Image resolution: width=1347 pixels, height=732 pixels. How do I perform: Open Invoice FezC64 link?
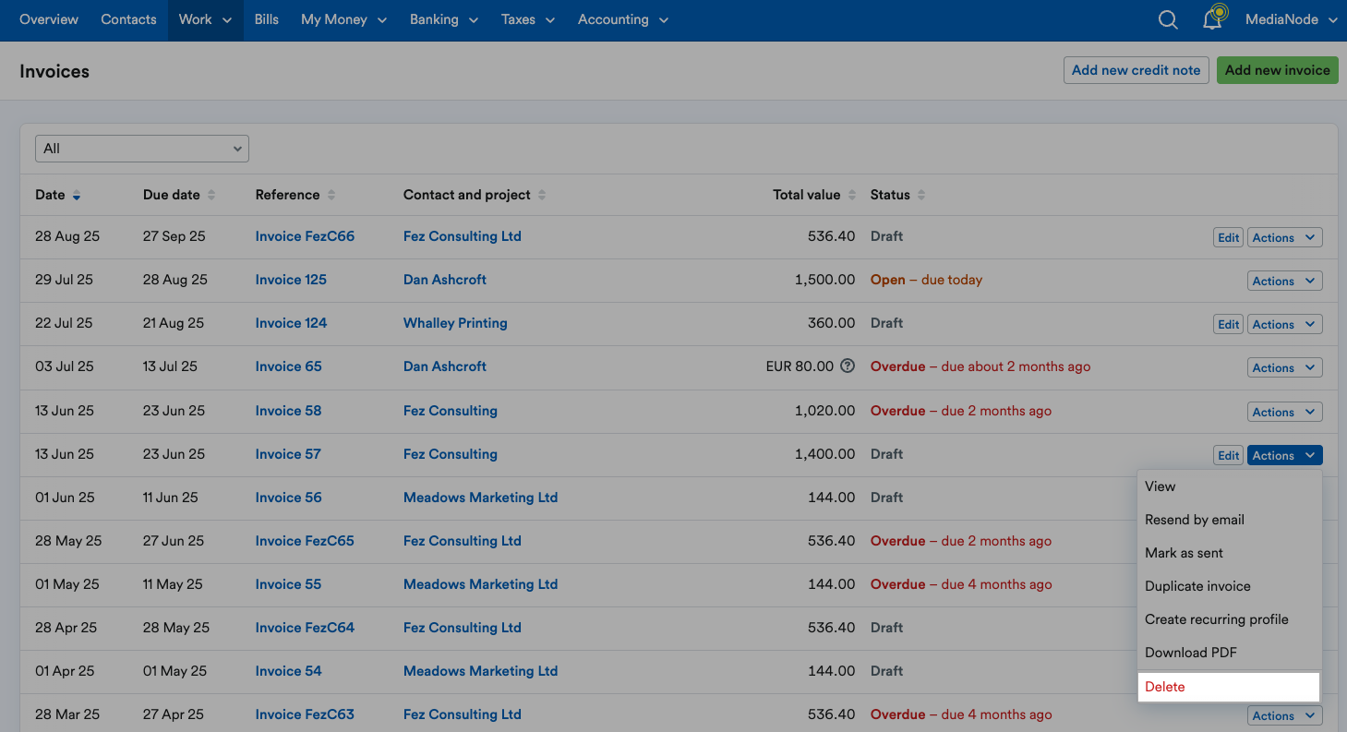click(x=305, y=628)
